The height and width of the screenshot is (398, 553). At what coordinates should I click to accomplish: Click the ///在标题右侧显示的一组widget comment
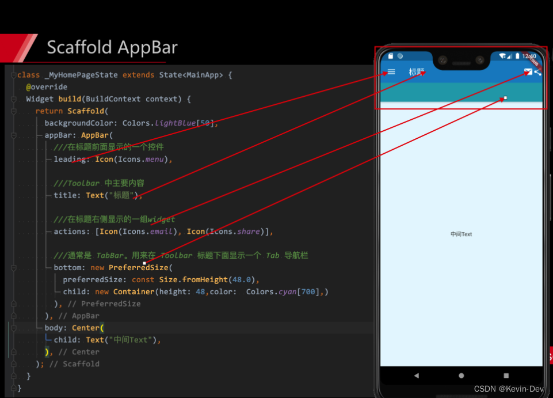115,219
